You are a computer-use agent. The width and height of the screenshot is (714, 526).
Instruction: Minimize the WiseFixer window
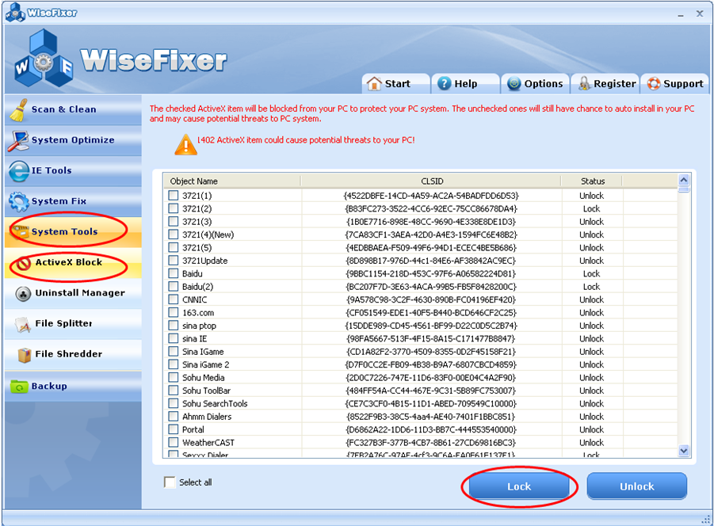tap(681, 14)
